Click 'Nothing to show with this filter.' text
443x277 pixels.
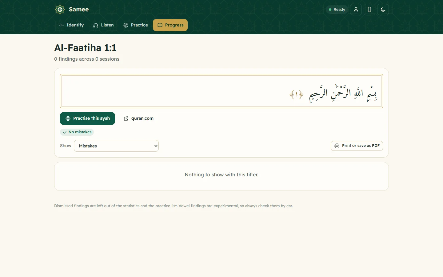coord(221,175)
